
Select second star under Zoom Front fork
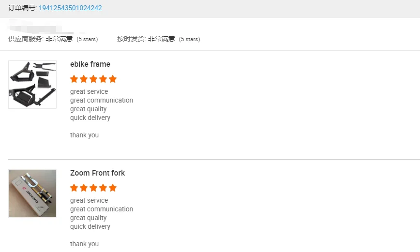coord(84,188)
